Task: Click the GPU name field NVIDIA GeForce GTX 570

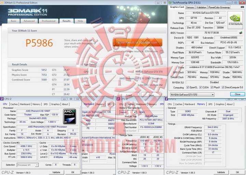Action: coord(206,13)
